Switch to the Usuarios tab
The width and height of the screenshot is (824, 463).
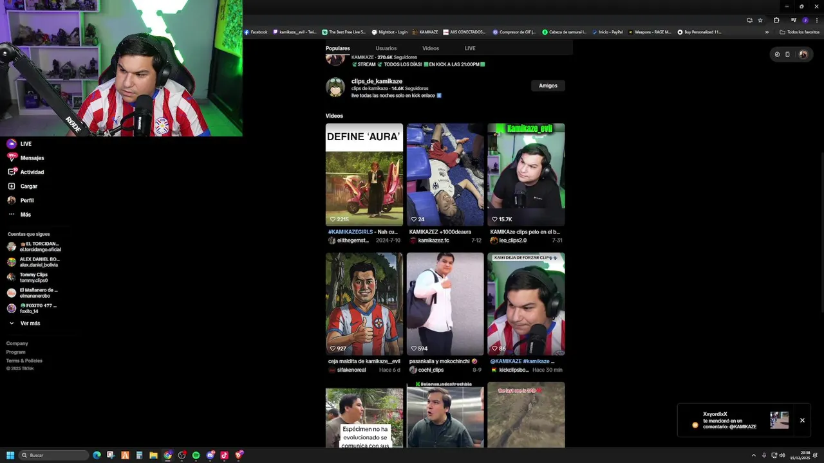click(x=386, y=48)
